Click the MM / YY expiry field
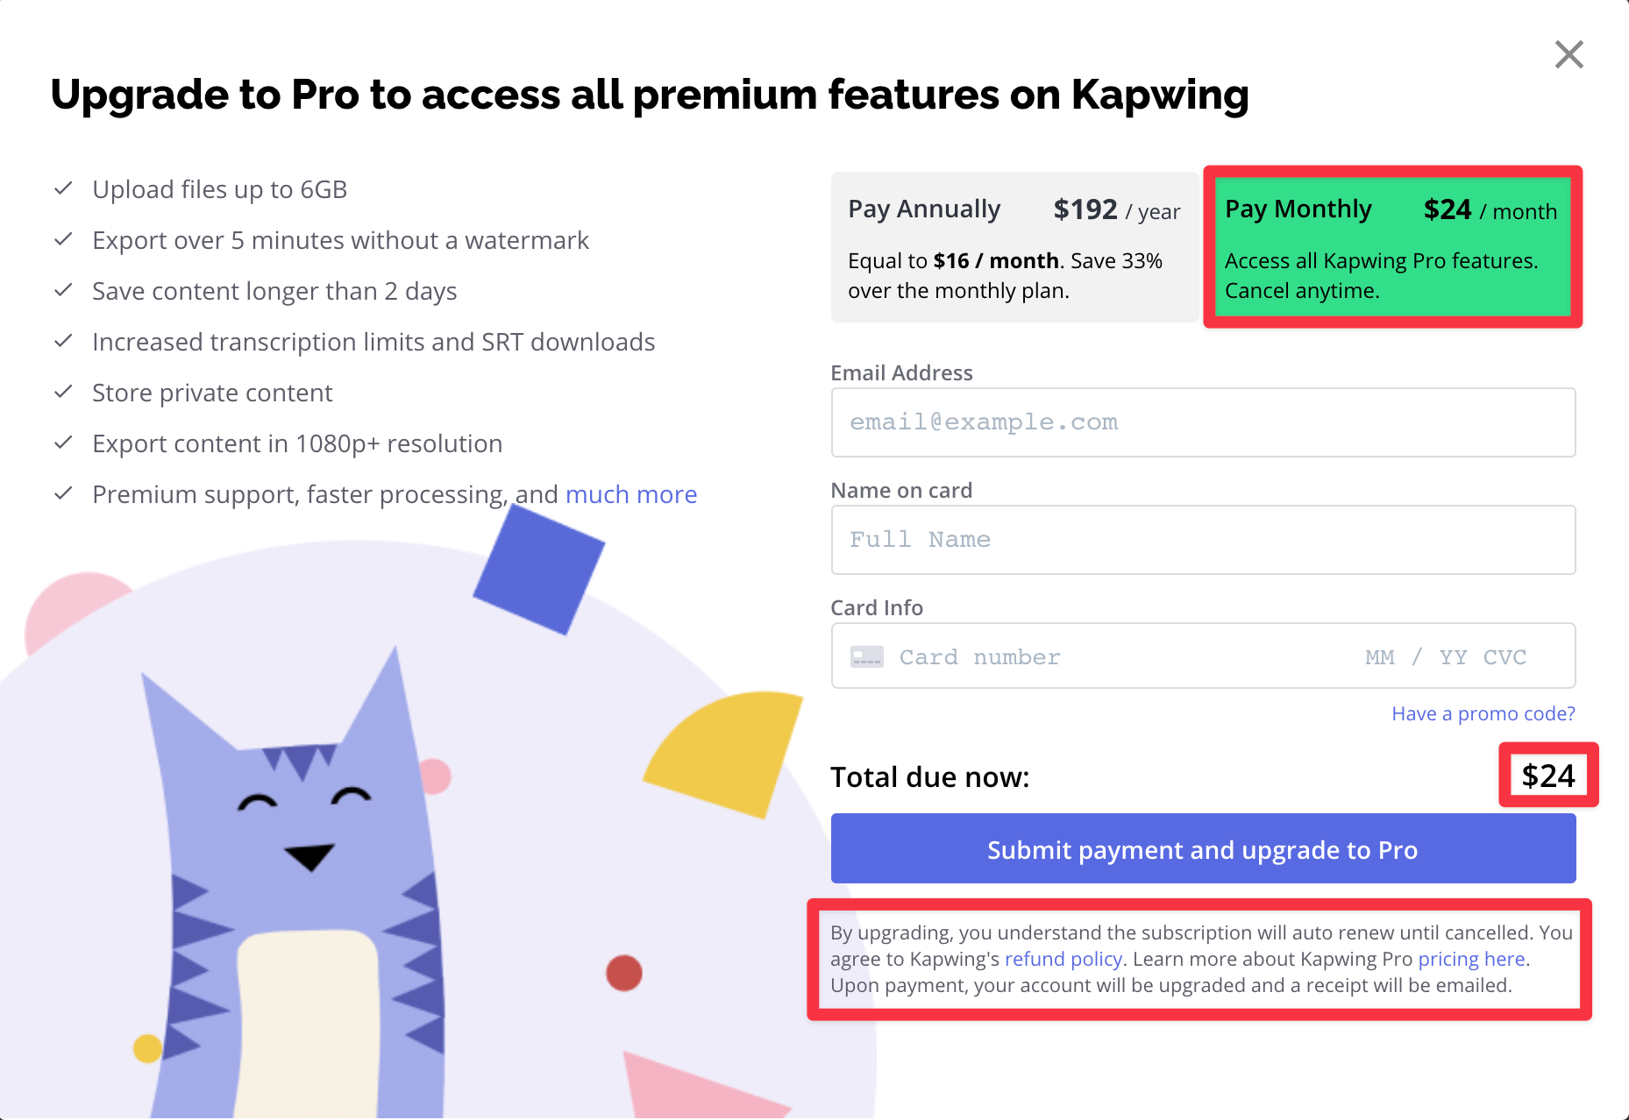The width and height of the screenshot is (1629, 1120). pyautogui.click(x=1414, y=657)
